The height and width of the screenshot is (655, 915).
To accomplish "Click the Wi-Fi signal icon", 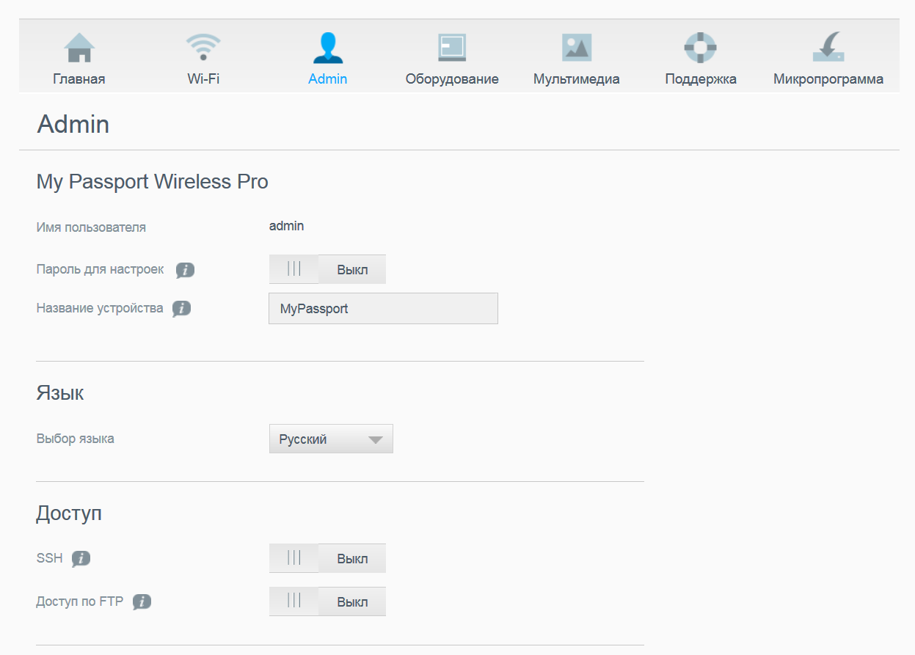I will (203, 48).
